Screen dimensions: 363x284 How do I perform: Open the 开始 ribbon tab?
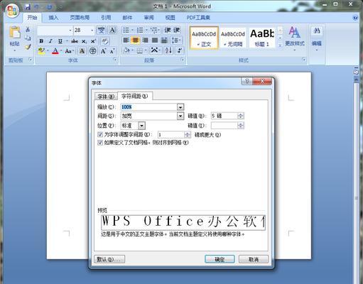click(x=32, y=18)
